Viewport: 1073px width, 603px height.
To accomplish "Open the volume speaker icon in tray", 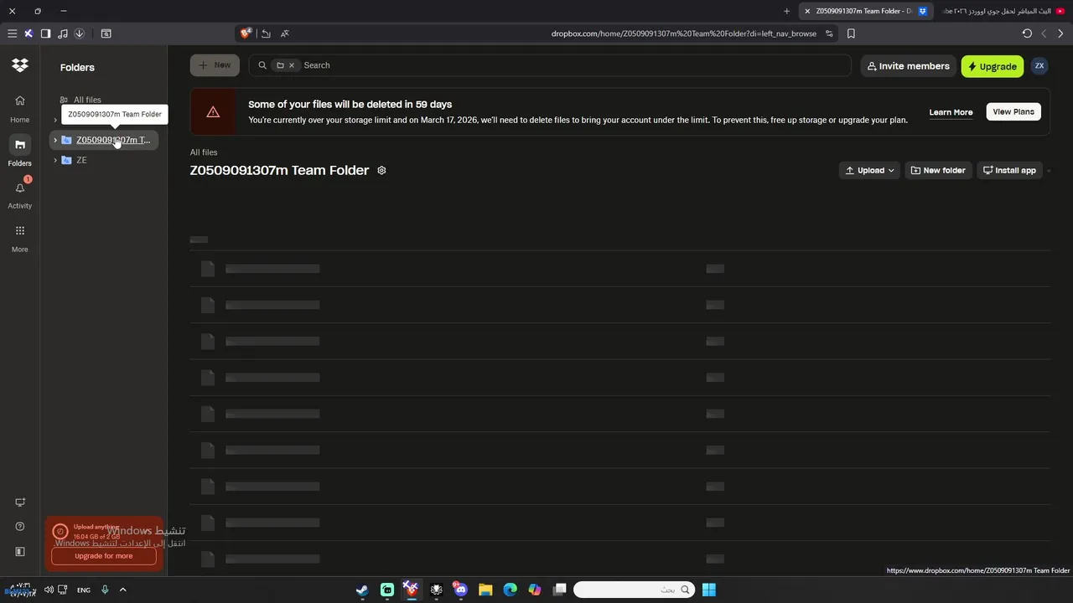I will [x=49, y=590].
